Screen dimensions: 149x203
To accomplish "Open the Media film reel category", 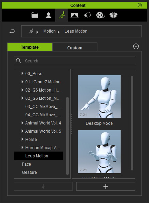I will pyautogui.click(x=100, y=15).
